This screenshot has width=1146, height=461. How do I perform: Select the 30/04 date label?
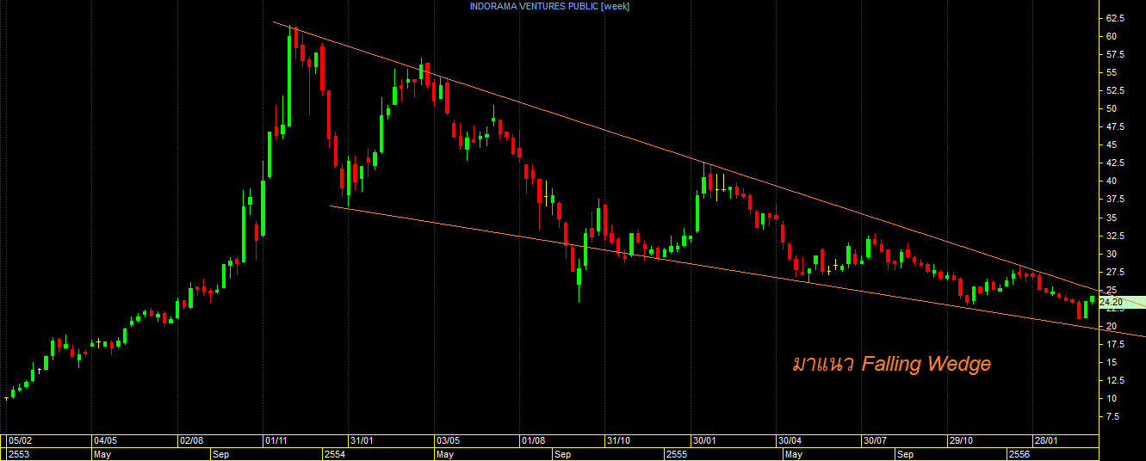click(x=790, y=440)
